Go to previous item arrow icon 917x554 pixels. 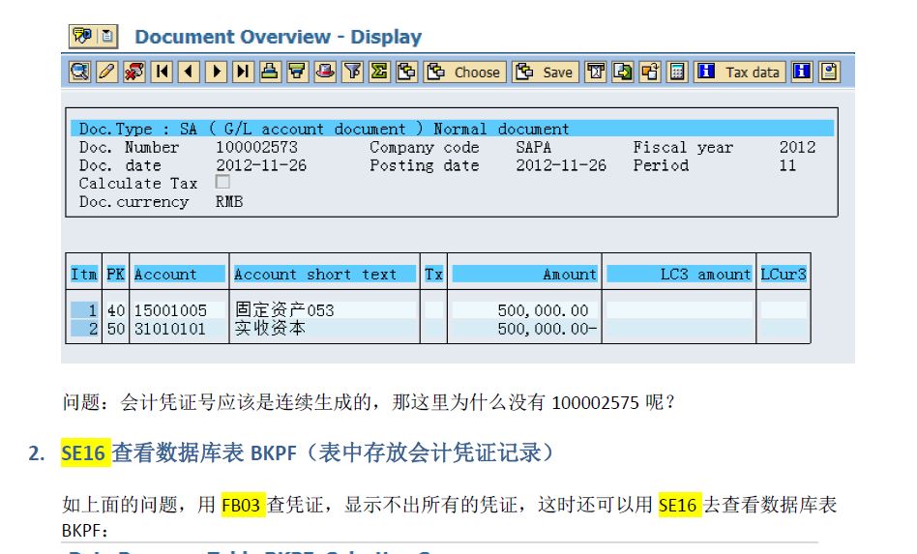[189, 72]
